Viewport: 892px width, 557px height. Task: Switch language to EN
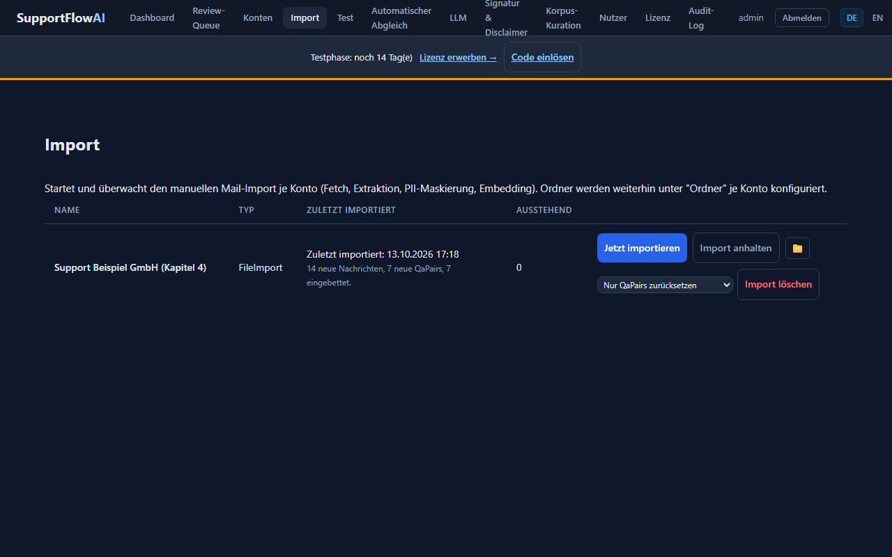(x=877, y=17)
